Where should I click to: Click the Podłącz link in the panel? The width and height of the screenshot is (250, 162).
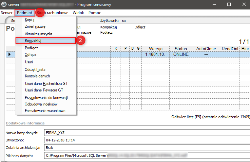click(x=106, y=32)
